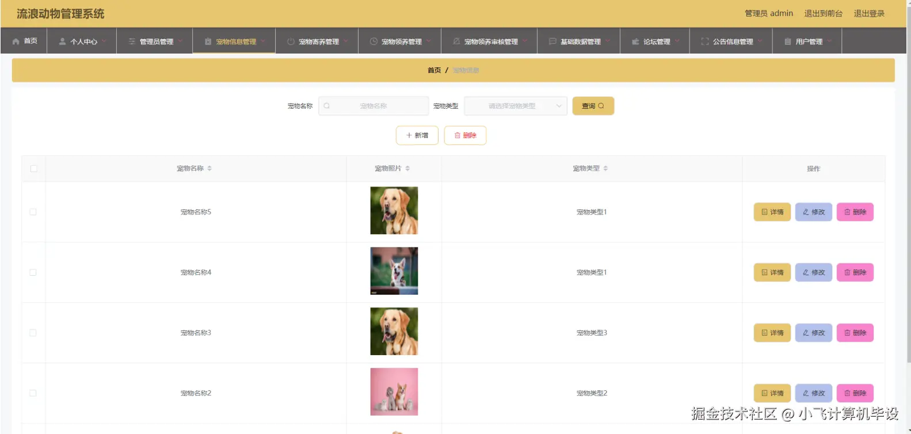The height and width of the screenshot is (434, 911).
Task: Click the pink 删除 button for 宠物名称2
Action: (x=855, y=393)
